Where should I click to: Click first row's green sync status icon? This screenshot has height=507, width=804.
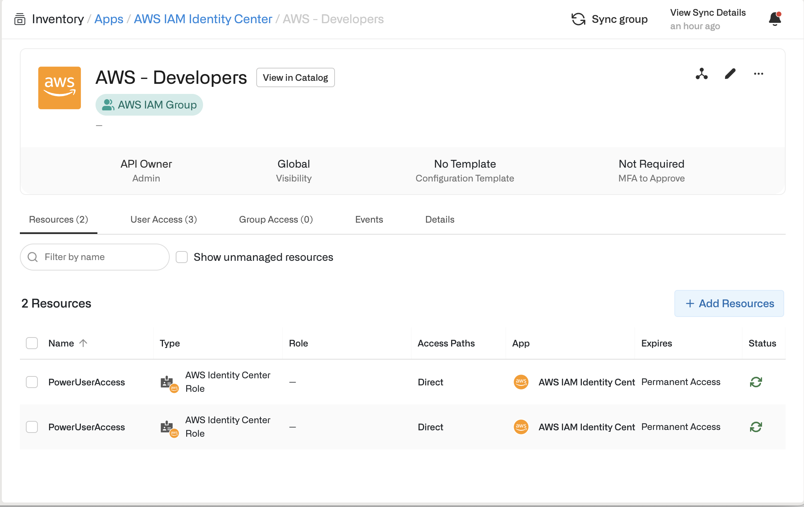click(x=756, y=382)
